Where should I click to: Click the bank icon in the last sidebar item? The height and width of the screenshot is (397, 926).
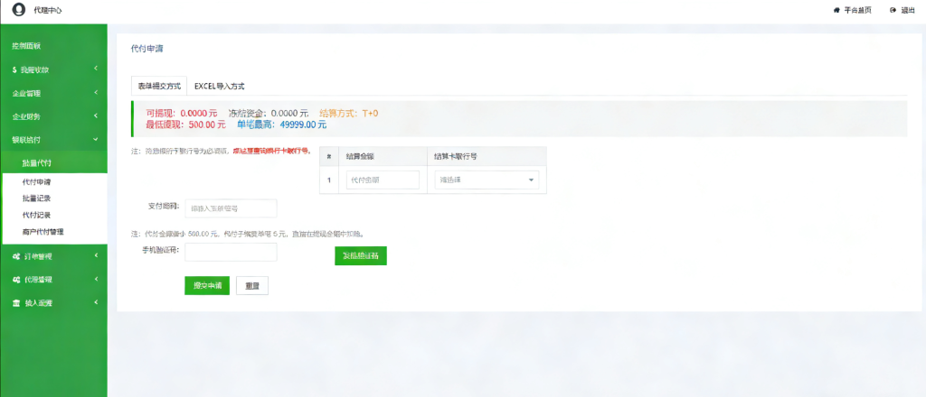point(16,303)
